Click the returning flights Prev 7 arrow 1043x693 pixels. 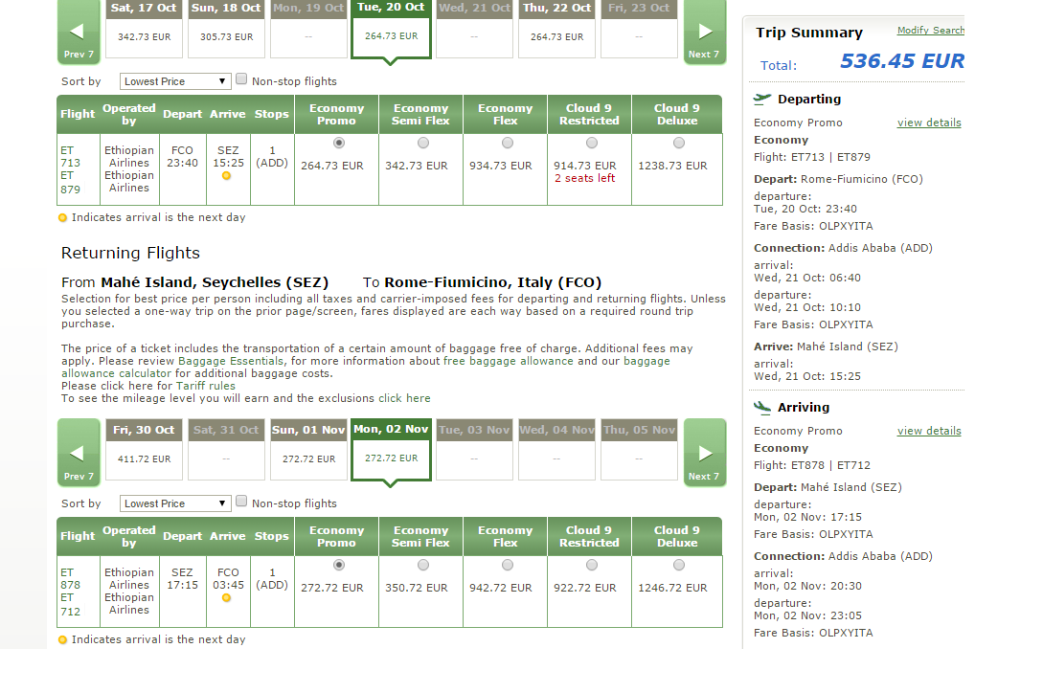pyautogui.click(x=79, y=453)
